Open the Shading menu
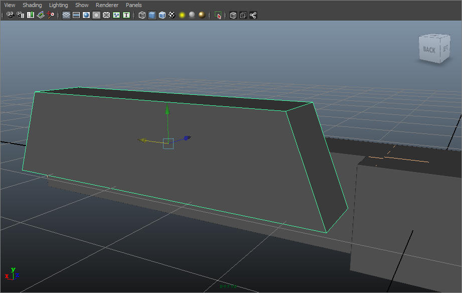Image resolution: width=462 pixels, height=293 pixels. (32, 5)
